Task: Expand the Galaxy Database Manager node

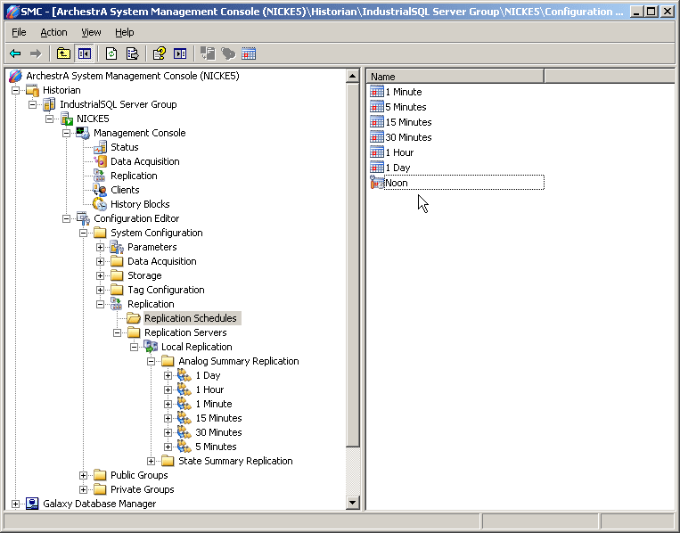Action: click(x=16, y=504)
